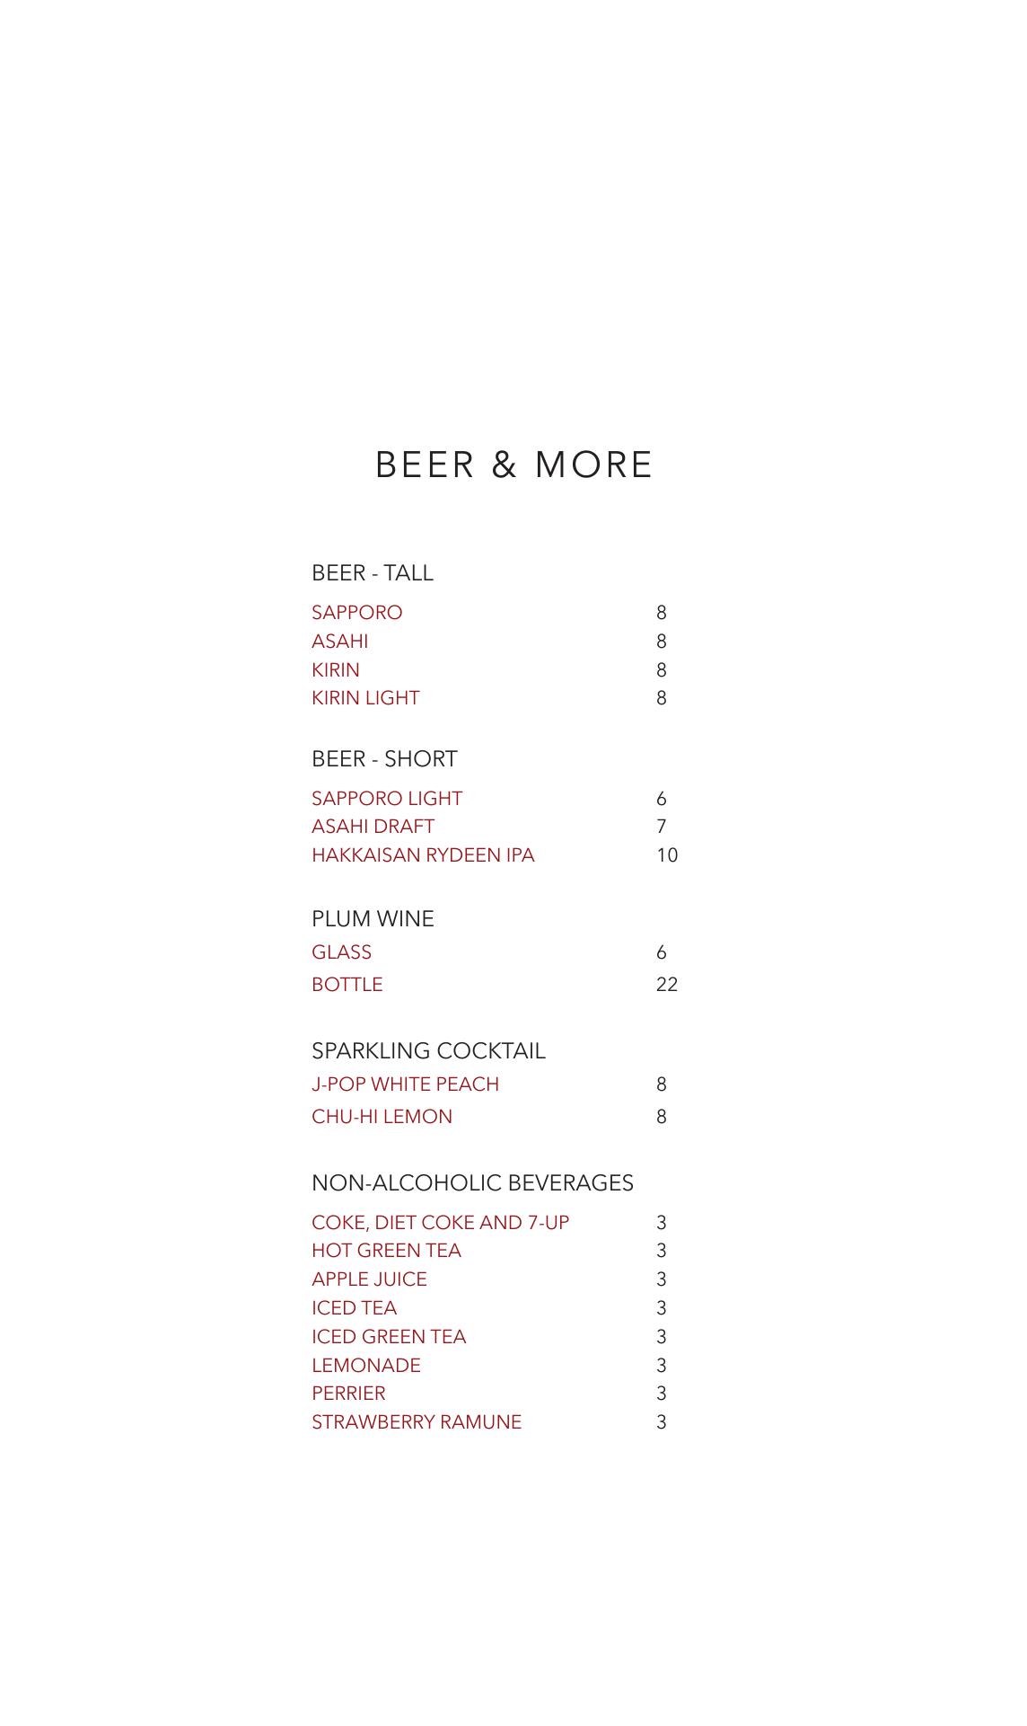Choose STRAWBERRY RAMUNE from beverages
This screenshot has width=1027, height=1726.
click(417, 1422)
